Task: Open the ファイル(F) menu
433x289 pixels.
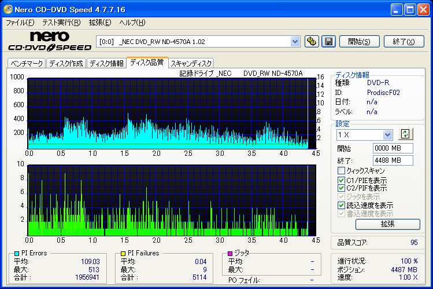Action: coord(20,23)
